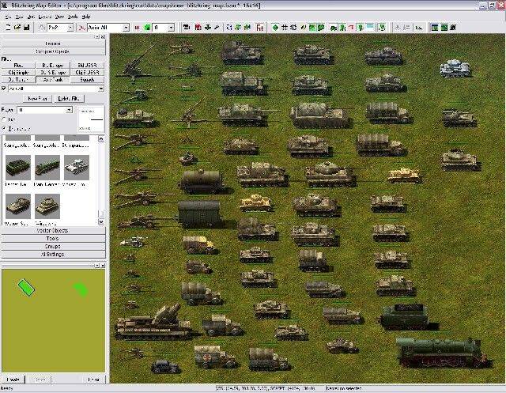Select the Thumbnails view radio button

click(x=6, y=127)
